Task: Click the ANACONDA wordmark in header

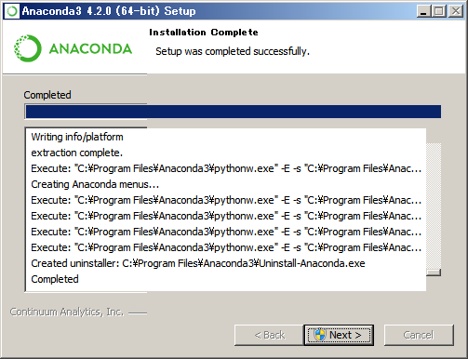Action: [x=90, y=48]
